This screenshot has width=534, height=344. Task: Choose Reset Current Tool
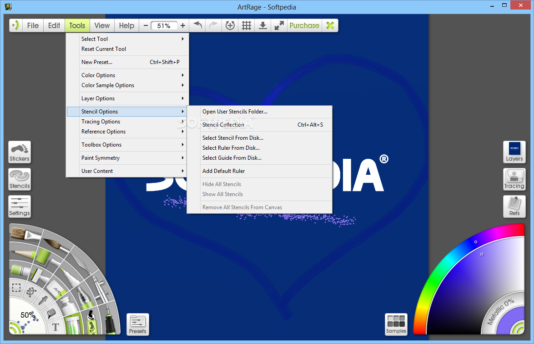[x=127, y=49]
